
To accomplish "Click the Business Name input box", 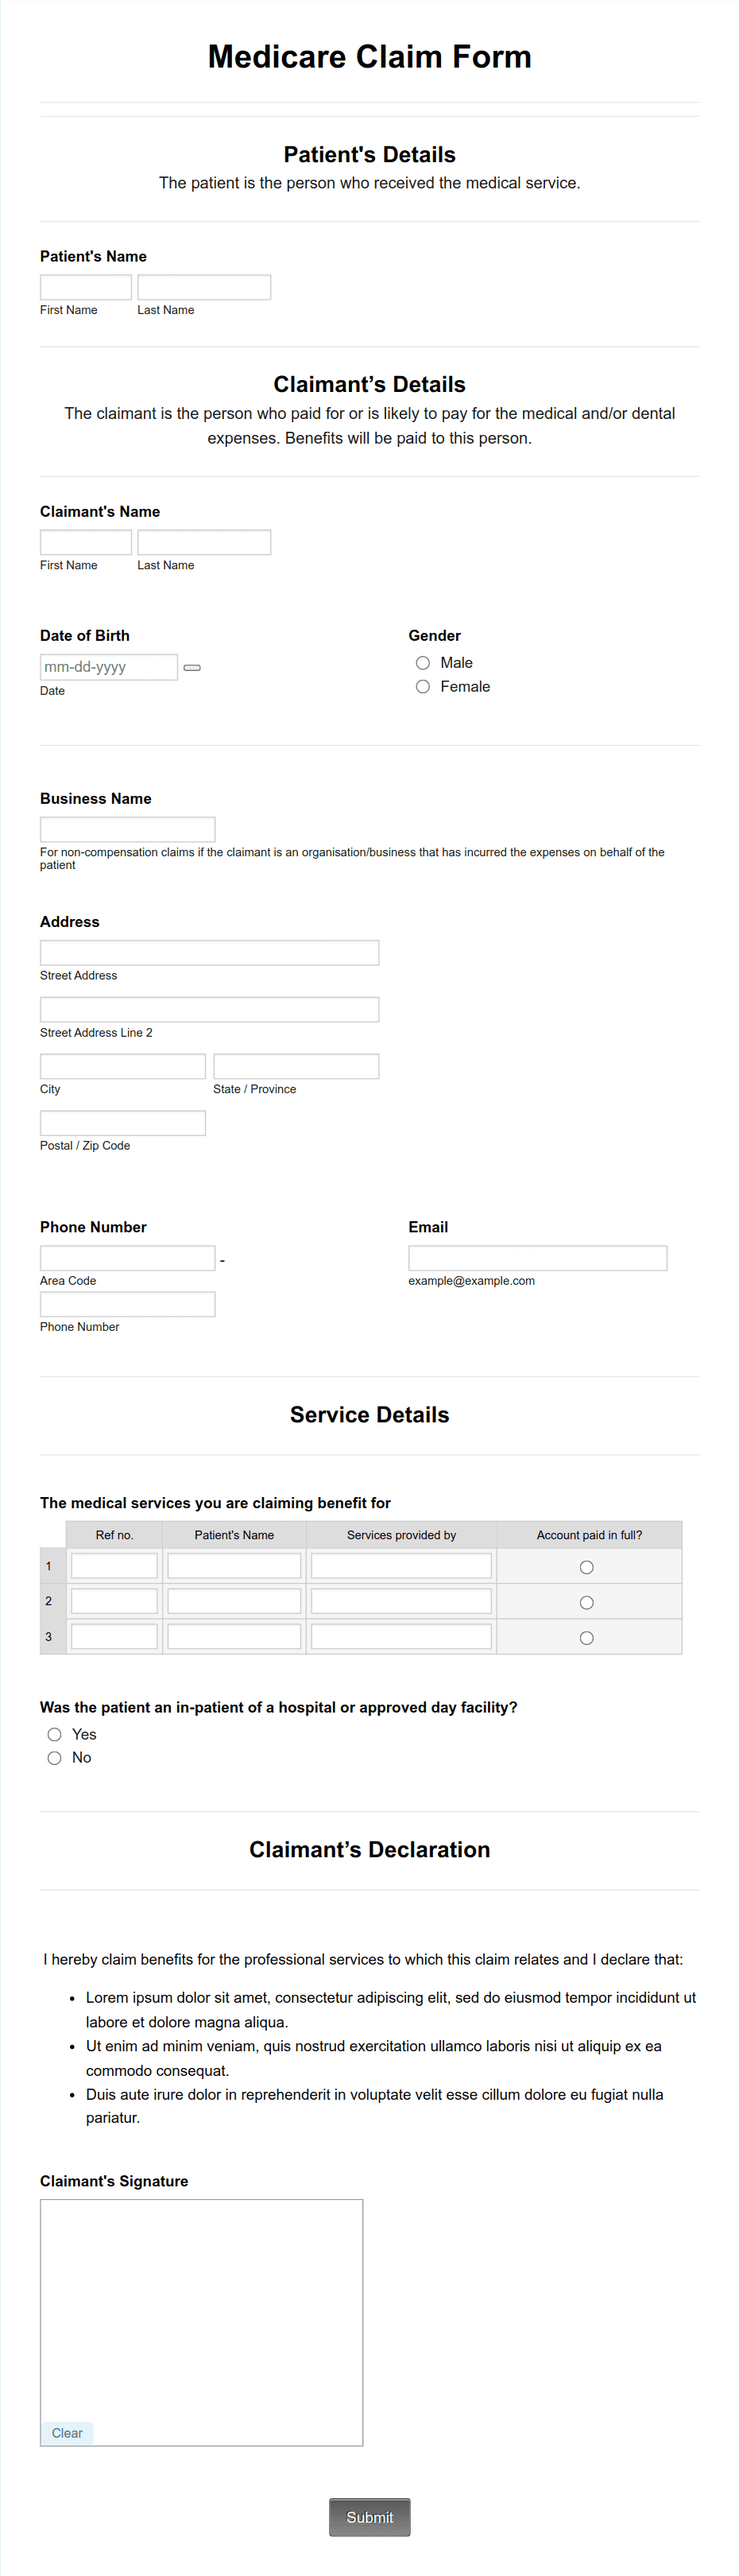I will tap(127, 828).
